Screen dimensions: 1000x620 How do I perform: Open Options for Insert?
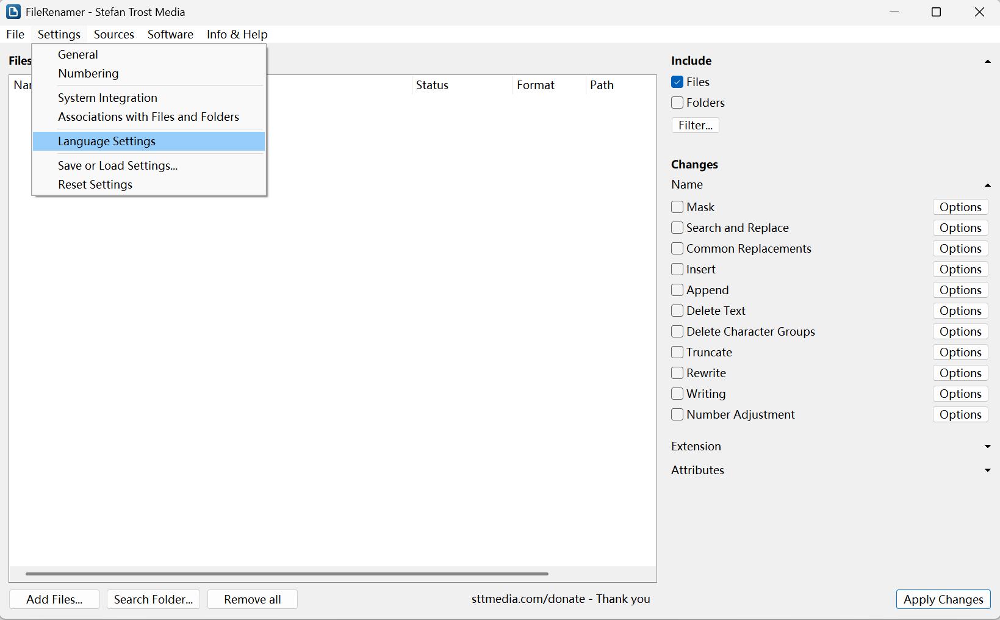coord(960,269)
